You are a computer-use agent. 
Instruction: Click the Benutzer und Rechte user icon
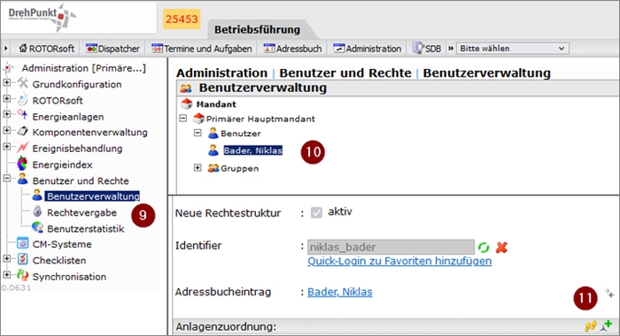point(23,179)
